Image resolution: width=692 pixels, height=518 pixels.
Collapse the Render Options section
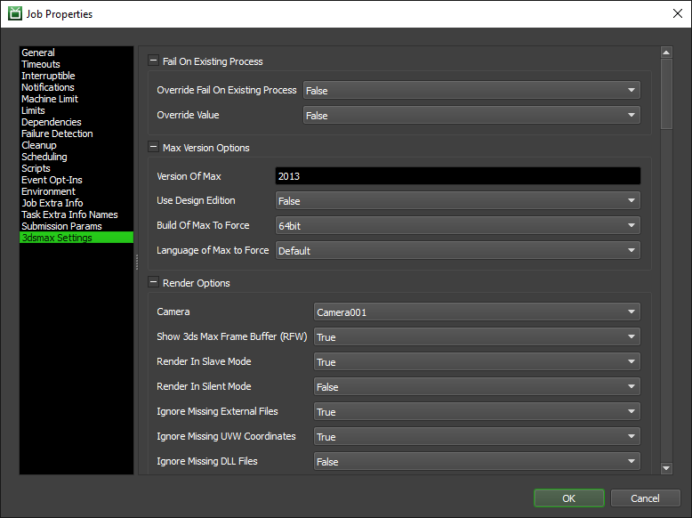[153, 283]
